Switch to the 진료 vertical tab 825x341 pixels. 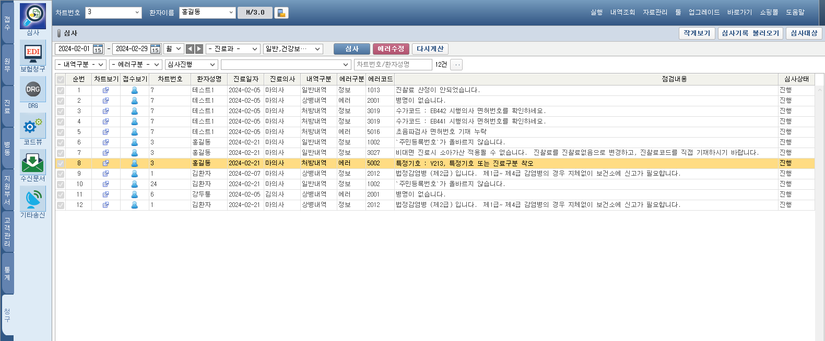pyautogui.click(x=7, y=107)
